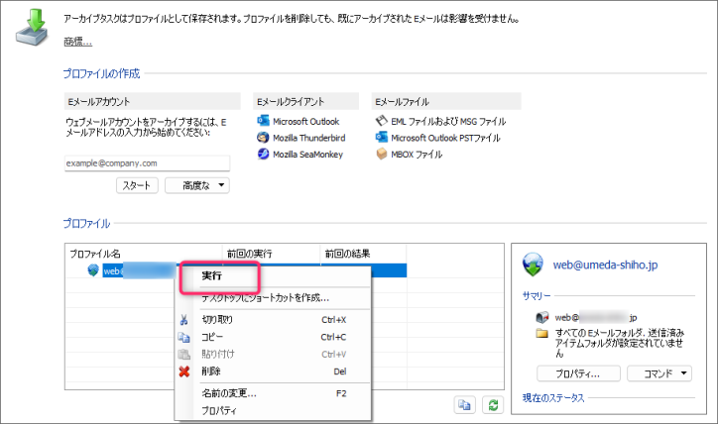Click the greyed-out paste clipboard icon
The width and height of the screenshot is (718, 424).
[184, 355]
